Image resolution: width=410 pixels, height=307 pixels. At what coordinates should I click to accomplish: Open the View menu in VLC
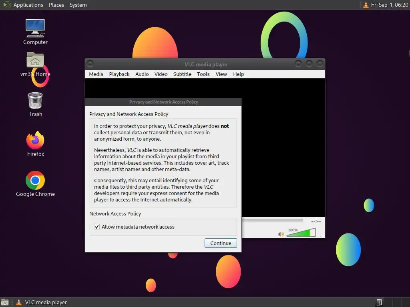coord(221,74)
